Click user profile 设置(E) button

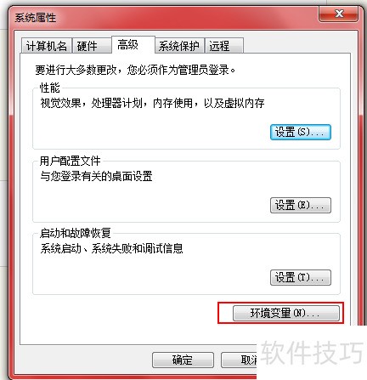(301, 205)
